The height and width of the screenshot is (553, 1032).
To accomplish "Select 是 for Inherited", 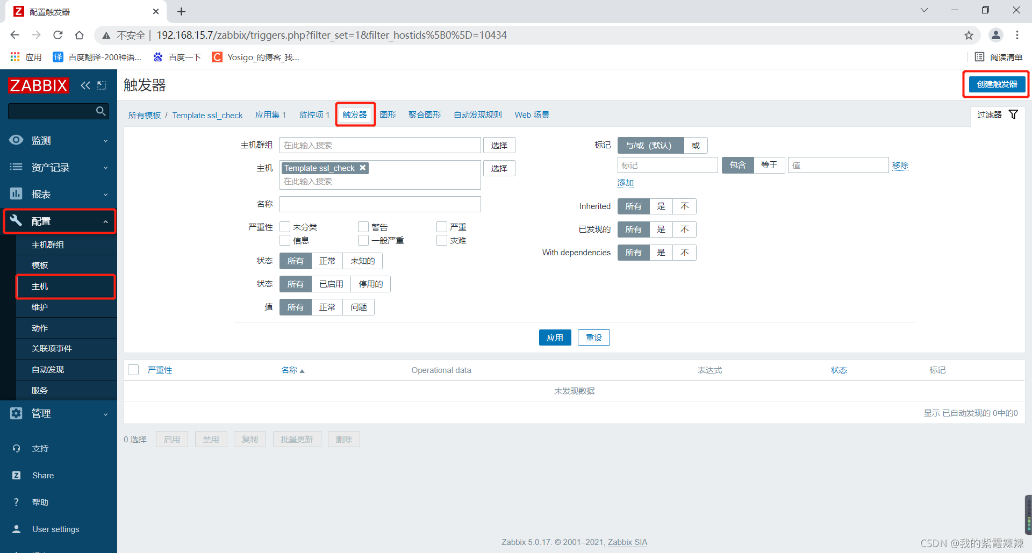I will click(661, 206).
